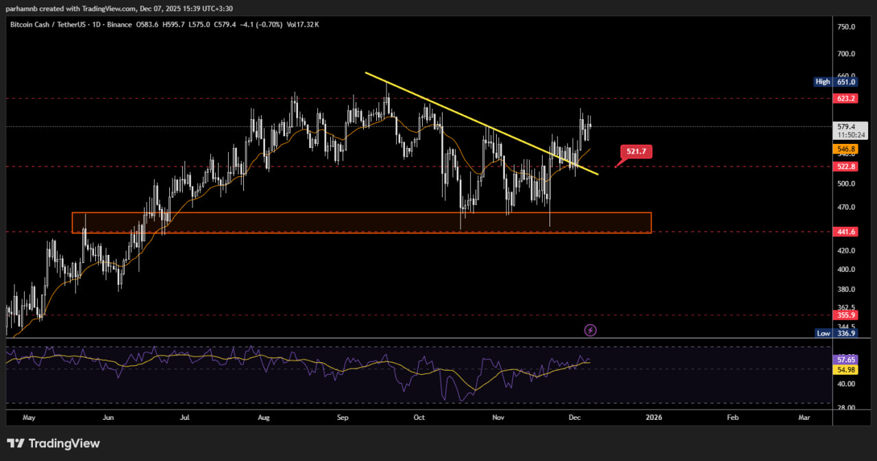The width and height of the screenshot is (877, 461).
Task: Click the TradingView logo at bottom left
Action: click(53, 443)
